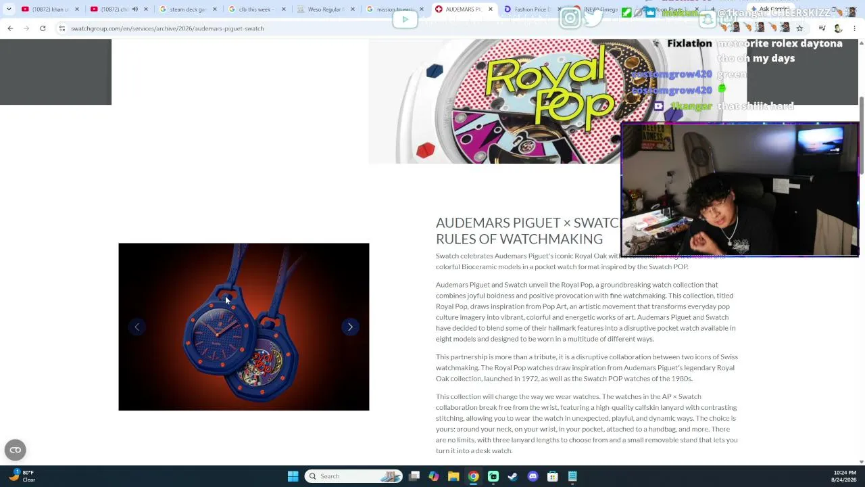Screen dimensions: 865x487
Task: Open Notepad from the taskbar
Action: (x=572, y=476)
